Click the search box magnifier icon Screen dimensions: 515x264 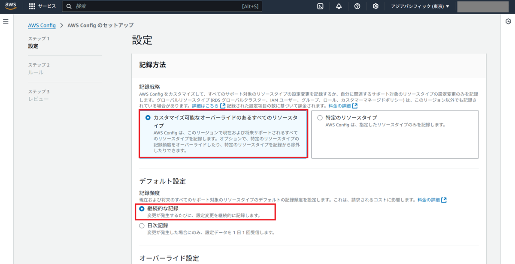coord(69,6)
